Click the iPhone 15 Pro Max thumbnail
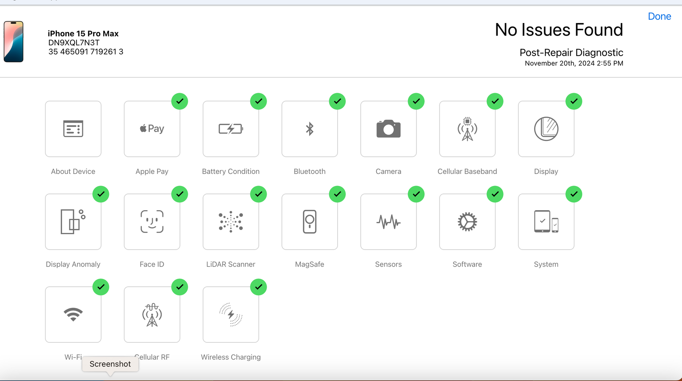 14,42
